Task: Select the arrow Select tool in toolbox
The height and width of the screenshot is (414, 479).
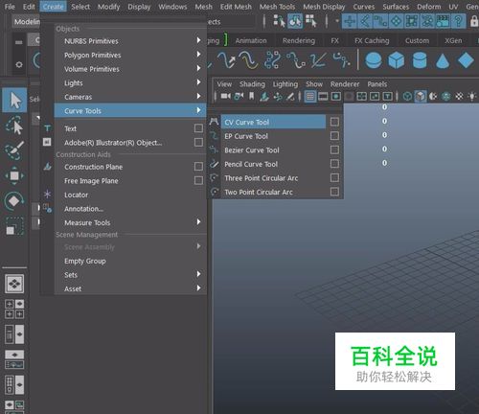Action: pyautogui.click(x=14, y=100)
